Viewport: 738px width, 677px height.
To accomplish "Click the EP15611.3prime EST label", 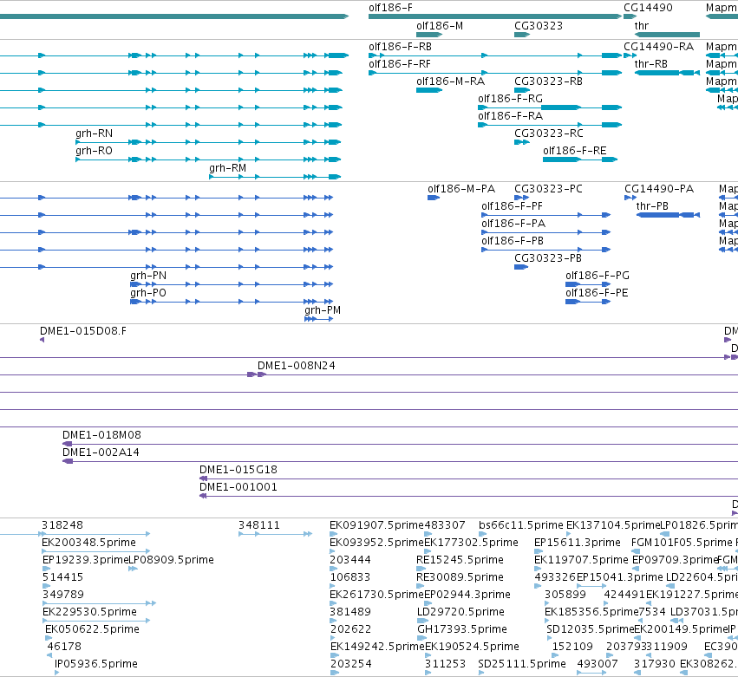I will pos(577,543).
